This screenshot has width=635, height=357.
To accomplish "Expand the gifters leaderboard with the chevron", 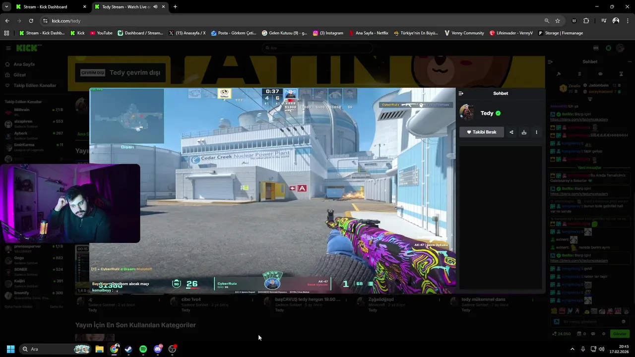I will click(590, 99).
